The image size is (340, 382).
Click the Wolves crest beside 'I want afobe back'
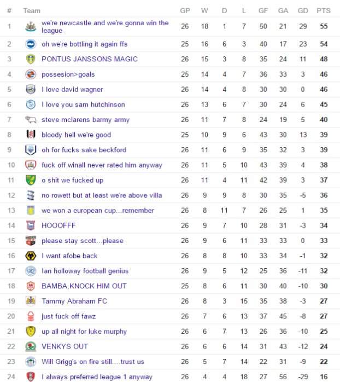pyautogui.click(x=31, y=256)
